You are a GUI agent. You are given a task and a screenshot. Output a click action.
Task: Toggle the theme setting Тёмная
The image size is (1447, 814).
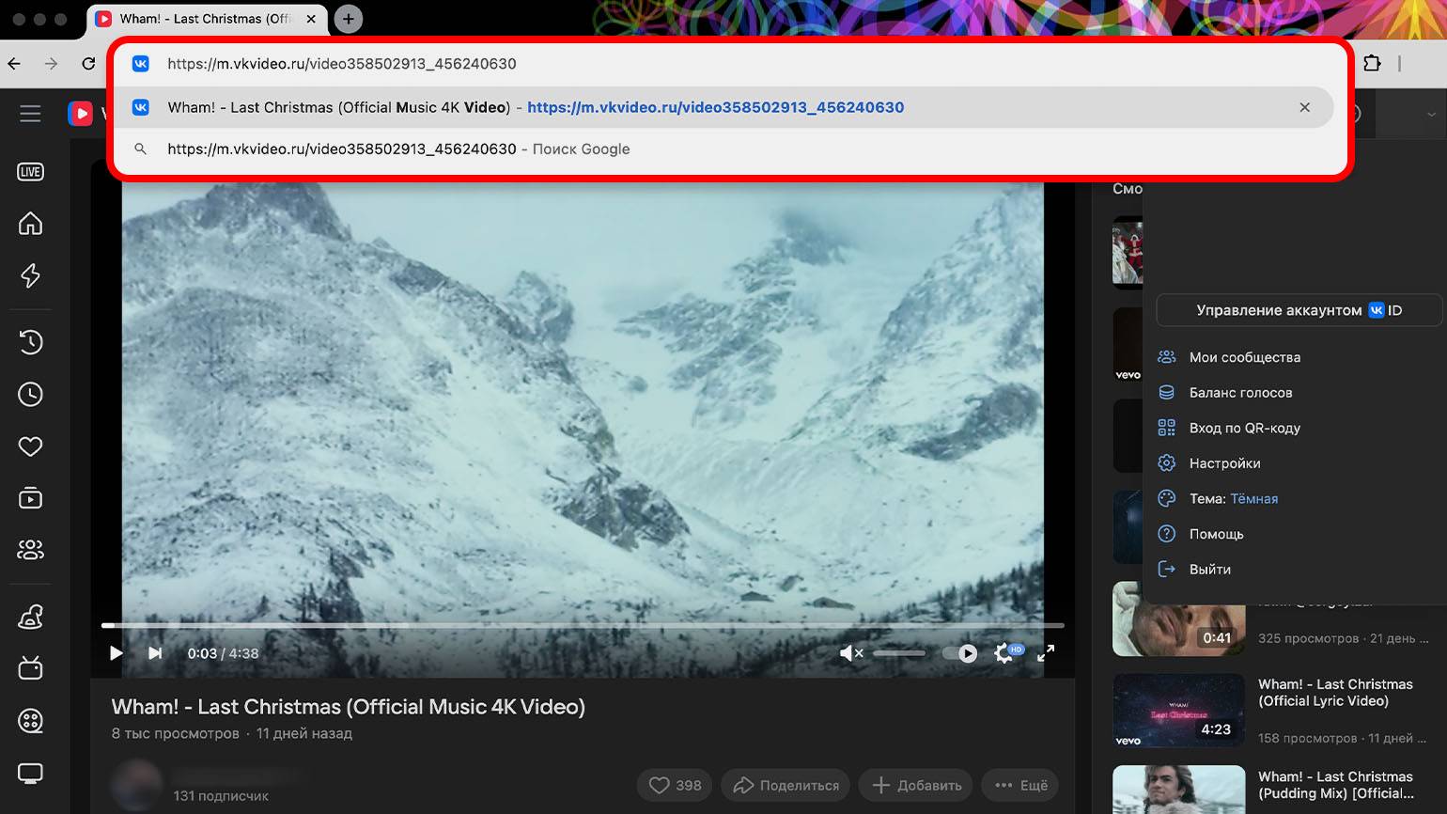point(1253,499)
